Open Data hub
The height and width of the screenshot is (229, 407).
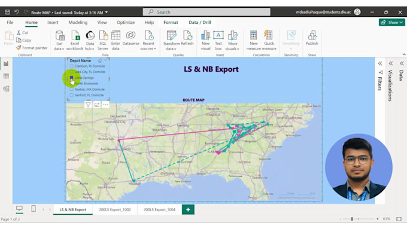[x=90, y=41]
